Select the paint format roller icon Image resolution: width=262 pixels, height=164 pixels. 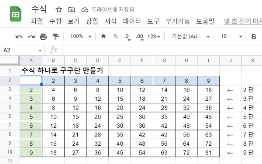55,37
